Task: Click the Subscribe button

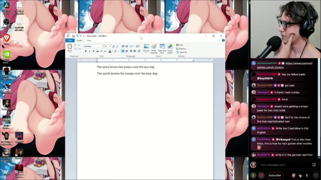Action: [x=275, y=175]
